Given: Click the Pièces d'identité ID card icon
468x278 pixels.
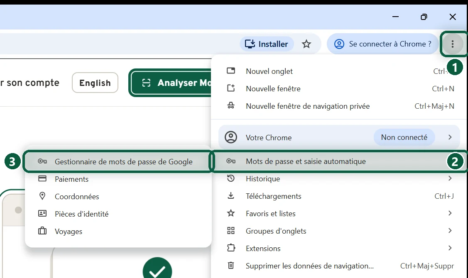Looking at the screenshot, I should [x=42, y=214].
